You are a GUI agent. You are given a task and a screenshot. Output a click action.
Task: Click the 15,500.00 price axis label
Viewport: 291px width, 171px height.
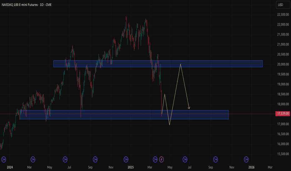coord(283,154)
